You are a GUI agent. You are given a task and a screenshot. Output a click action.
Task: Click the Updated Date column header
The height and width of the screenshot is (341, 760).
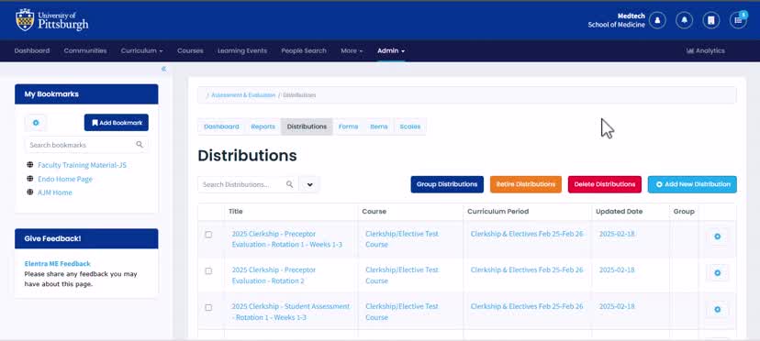619,211
